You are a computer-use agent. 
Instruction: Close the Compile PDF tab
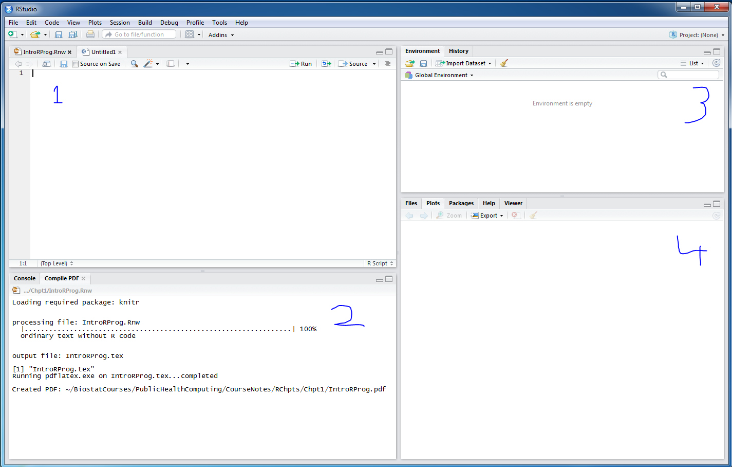tap(84, 278)
